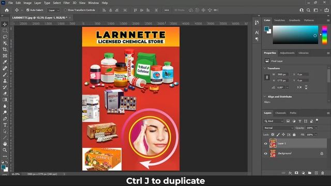Select the Zoom tool
Screen dimensions: 331x186
[5, 150]
